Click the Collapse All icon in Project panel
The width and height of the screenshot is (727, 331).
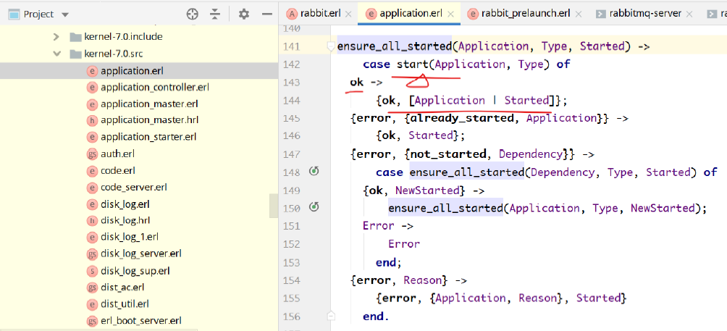(215, 14)
